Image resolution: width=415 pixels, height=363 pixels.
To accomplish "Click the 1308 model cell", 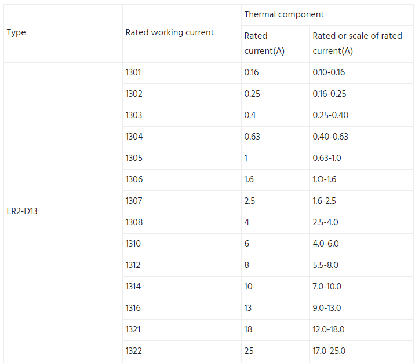I will [182, 223].
